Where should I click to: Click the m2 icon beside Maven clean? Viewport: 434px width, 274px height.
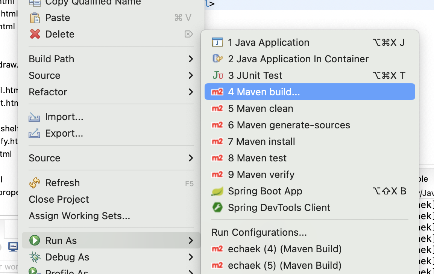(x=217, y=108)
